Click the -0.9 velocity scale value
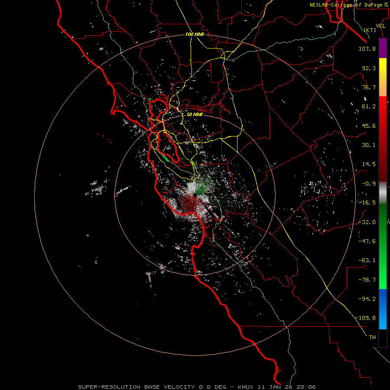 tap(369, 184)
